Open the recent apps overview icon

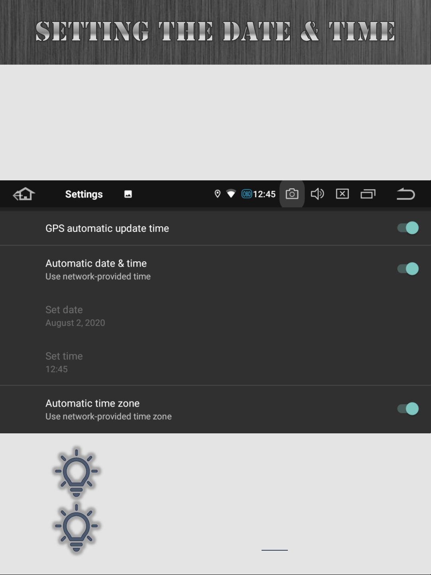[x=368, y=194]
